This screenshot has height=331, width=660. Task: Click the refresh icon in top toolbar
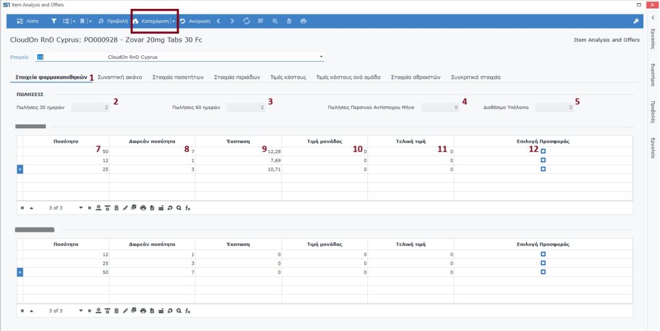click(x=246, y=21)
